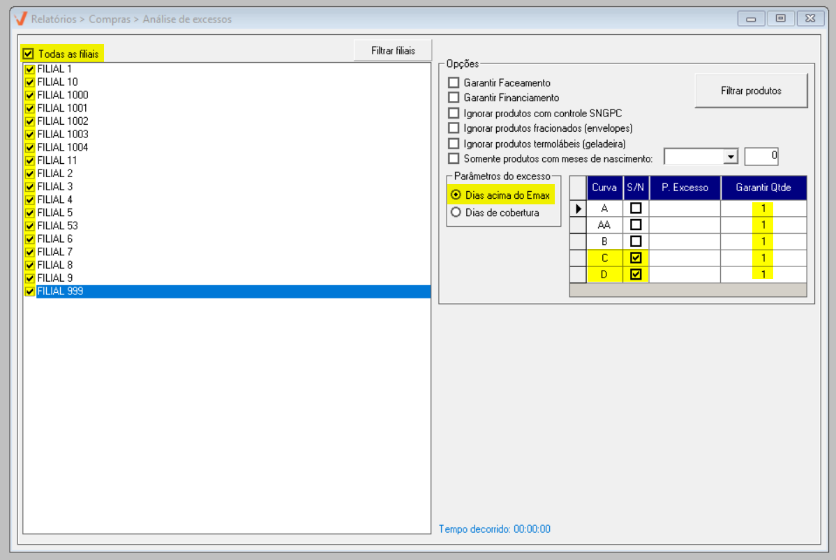Maximize the Análise de excessos window

[781, 19]
